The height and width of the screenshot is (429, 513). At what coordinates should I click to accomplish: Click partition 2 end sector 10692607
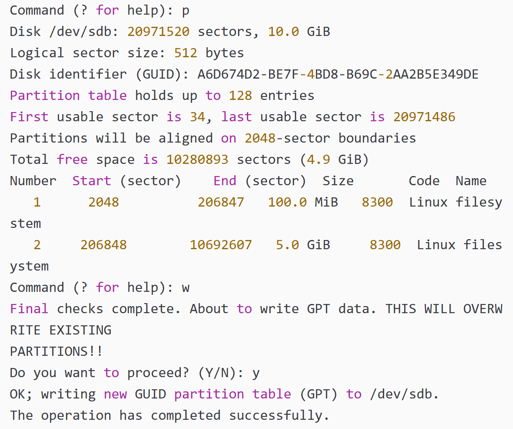[221, 245]
